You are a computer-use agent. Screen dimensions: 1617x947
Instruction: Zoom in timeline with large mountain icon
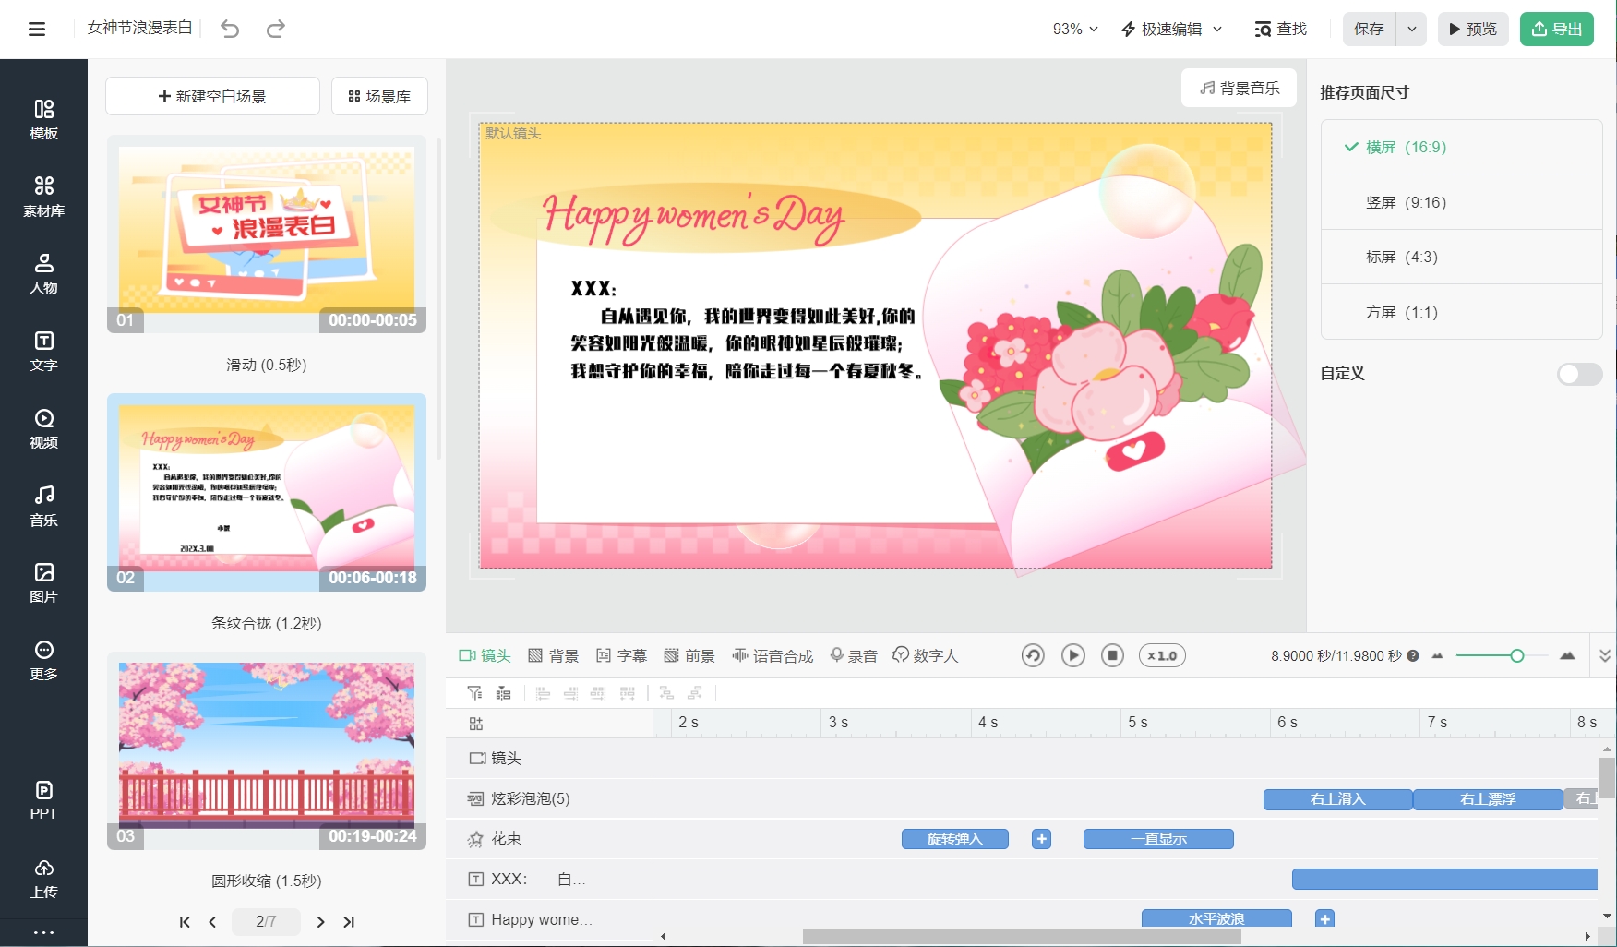pos(1567,655)
